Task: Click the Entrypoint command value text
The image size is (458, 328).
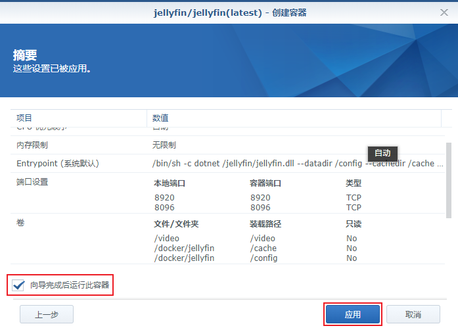Action: click(292, 163)
